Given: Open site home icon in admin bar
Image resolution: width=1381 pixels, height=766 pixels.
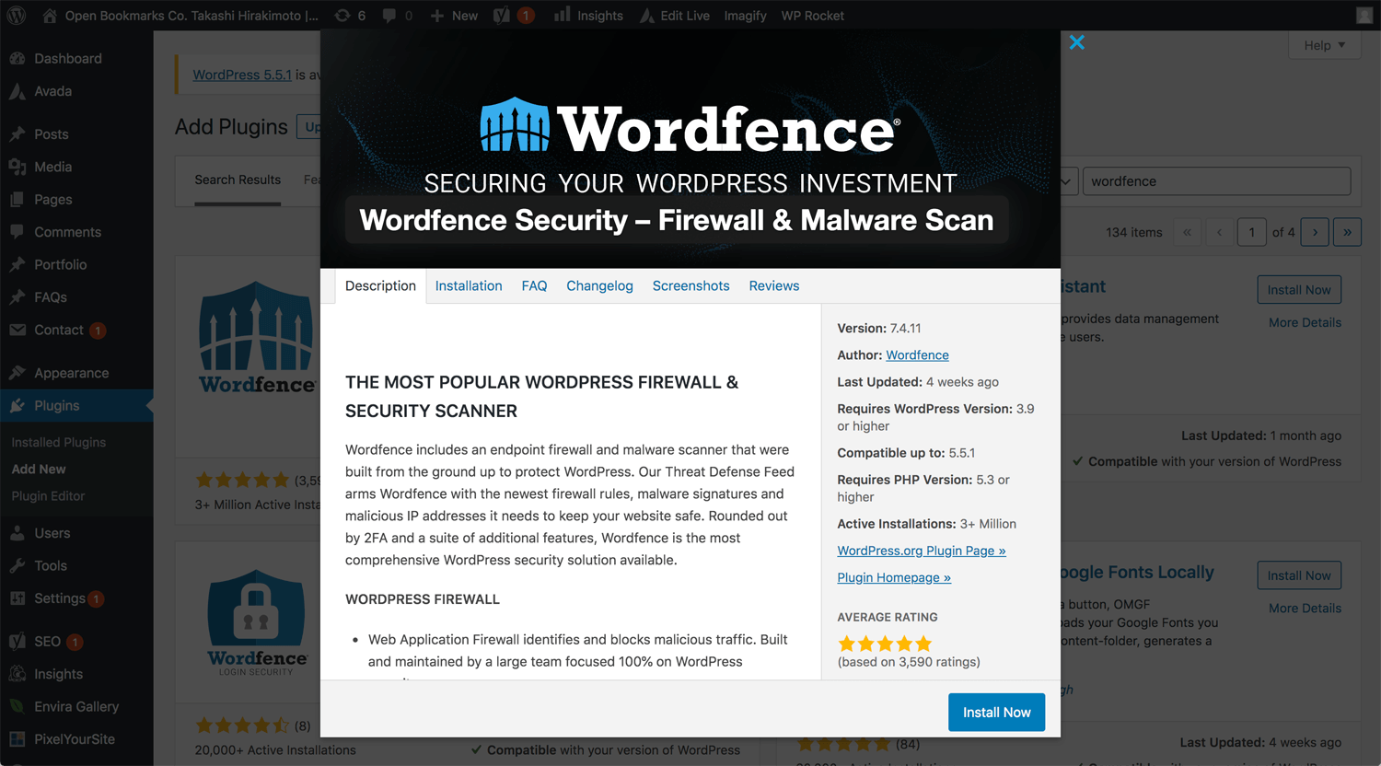Looking at the screenshot, I should [50, 16].
